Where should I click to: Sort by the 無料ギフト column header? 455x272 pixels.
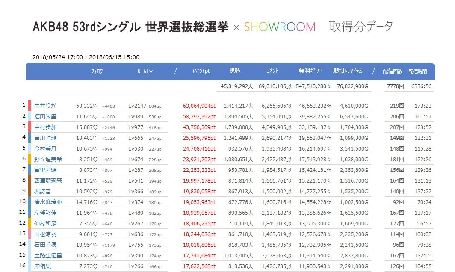(310, 71)
